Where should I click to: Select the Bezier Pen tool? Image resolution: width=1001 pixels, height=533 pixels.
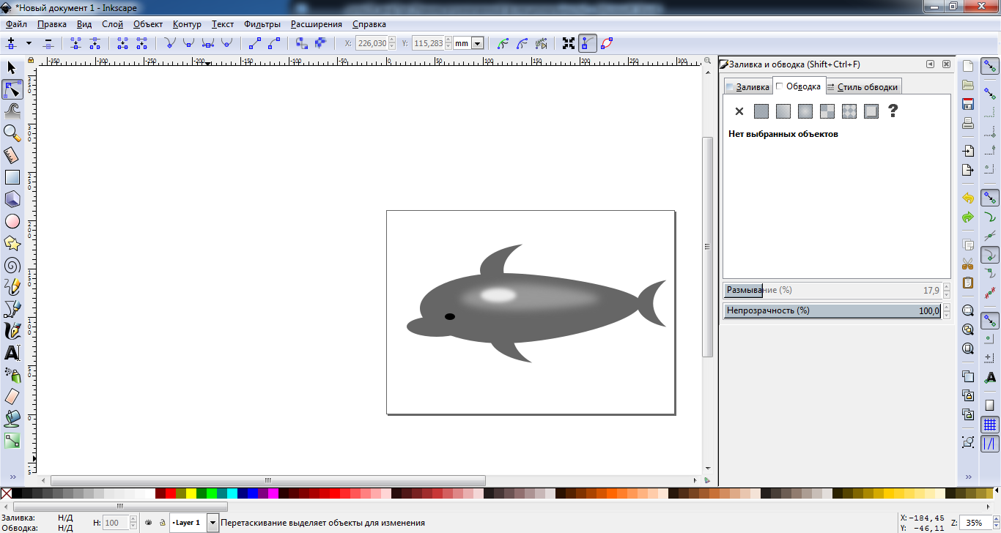[x=12, y=309]
